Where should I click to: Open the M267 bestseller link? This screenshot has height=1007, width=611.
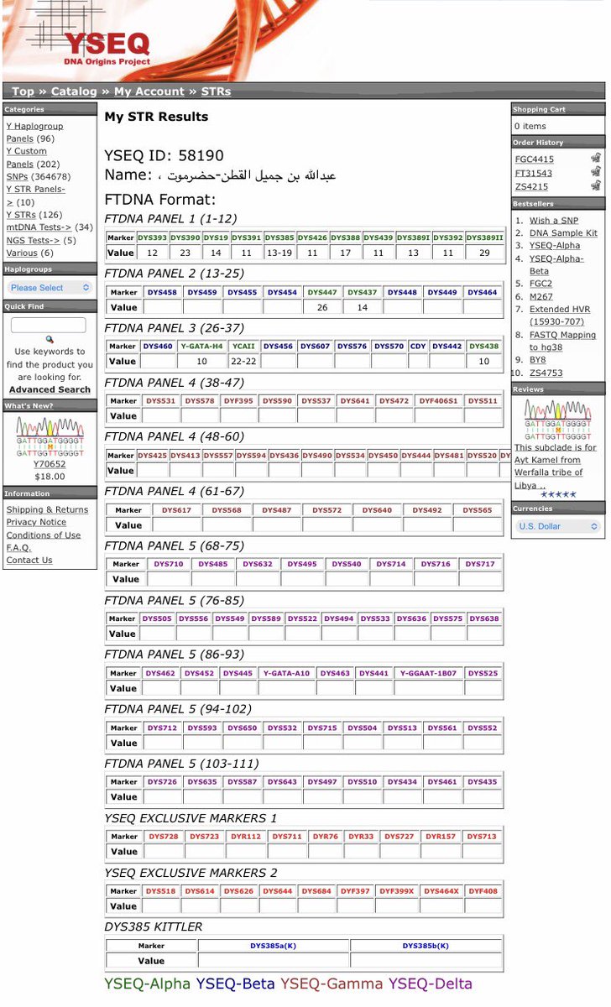pyautogui.click(x=541, y=296)
